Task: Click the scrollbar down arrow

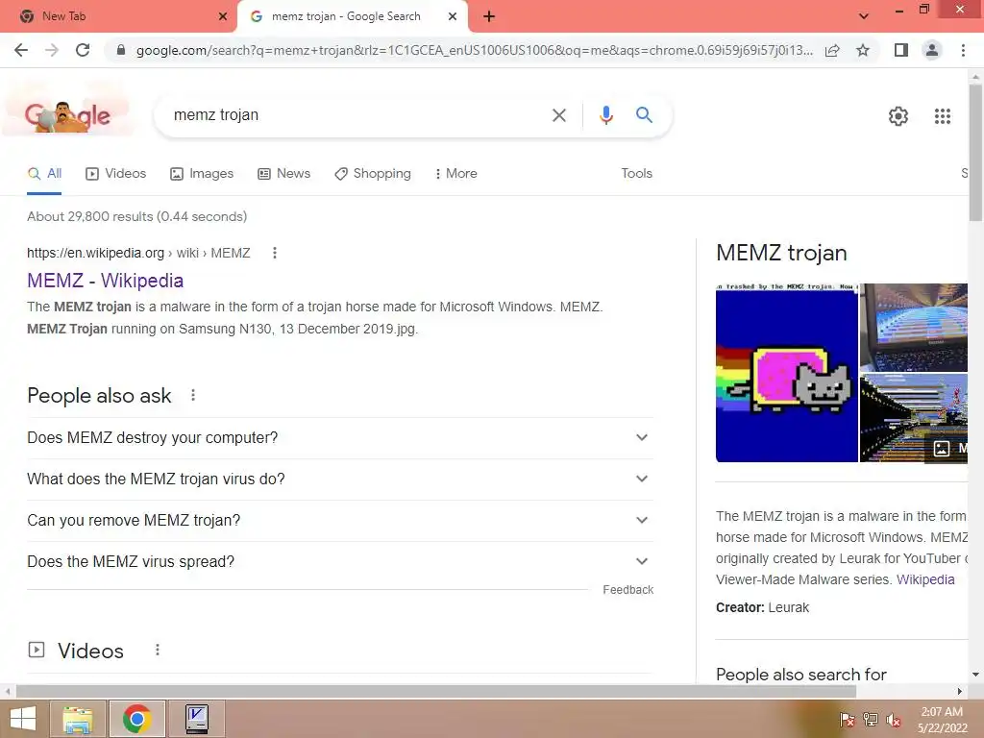Action: 975,675
